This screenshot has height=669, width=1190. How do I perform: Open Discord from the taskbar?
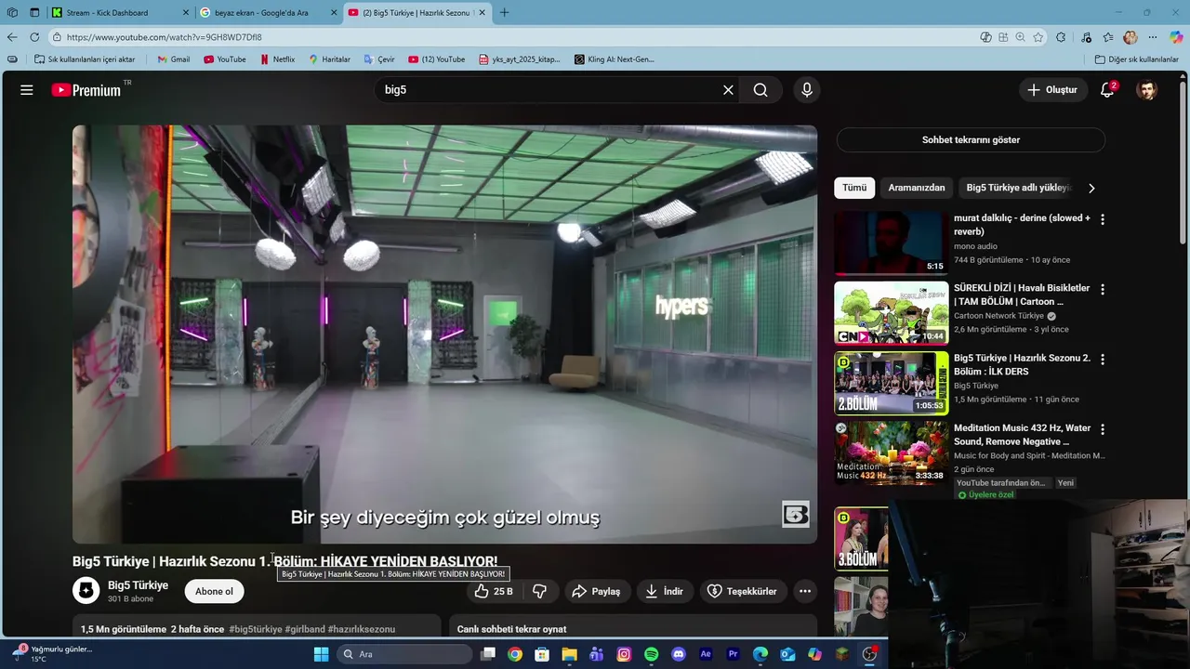(679, 654)
